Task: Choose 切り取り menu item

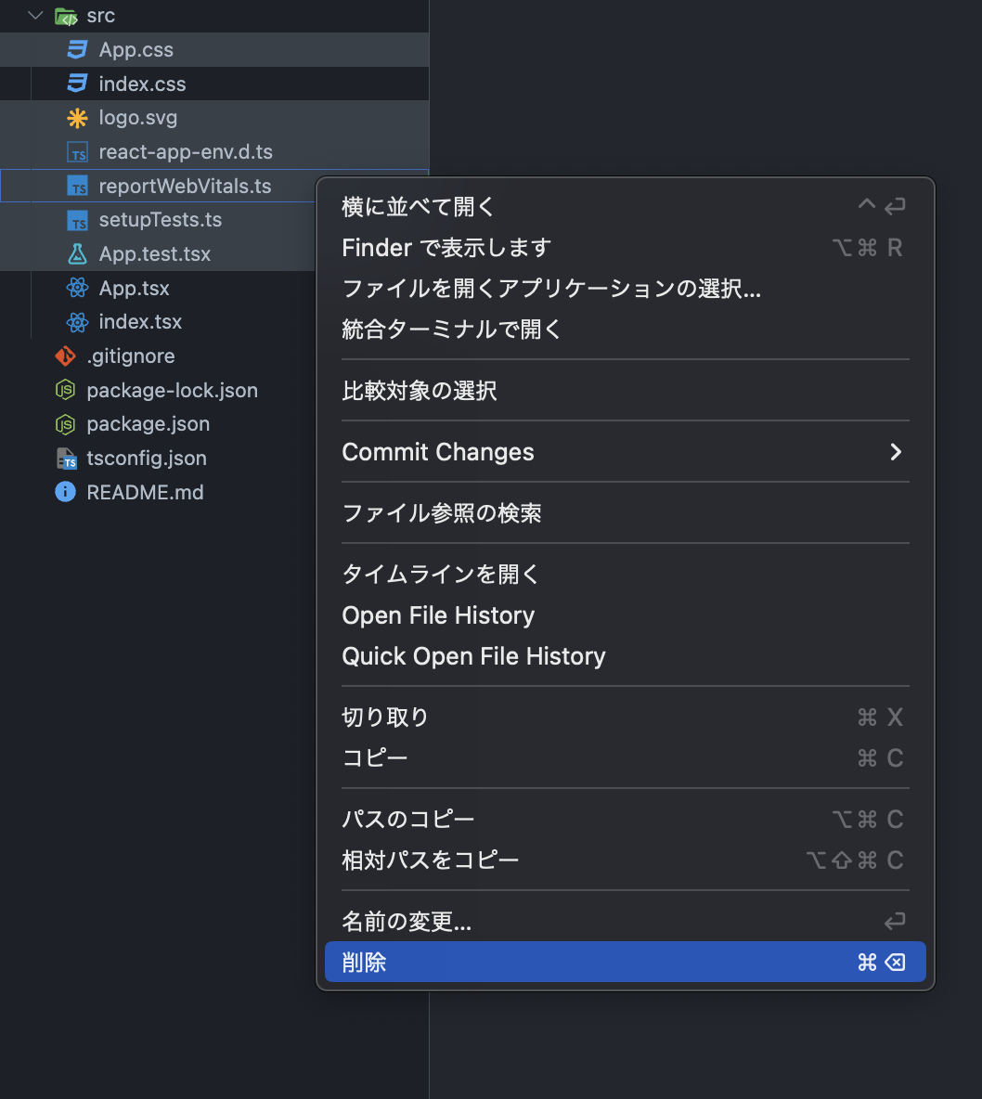Action: [626, 717]
